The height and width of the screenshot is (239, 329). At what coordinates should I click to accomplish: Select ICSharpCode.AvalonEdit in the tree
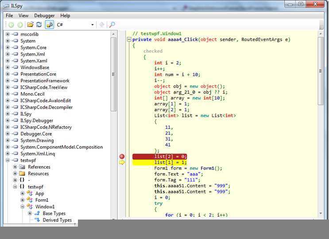pos(46,100)
